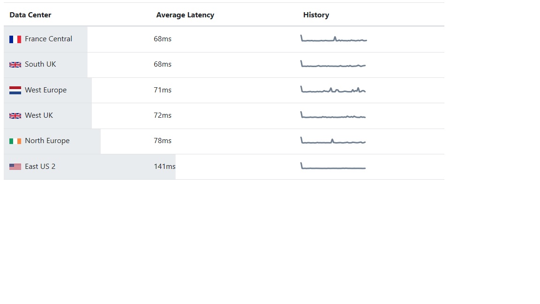Image resolution: width=540 pixels, height=304 pixels.
Task: Sort by the Data Center column header
Action: click(x=30, y=15)
